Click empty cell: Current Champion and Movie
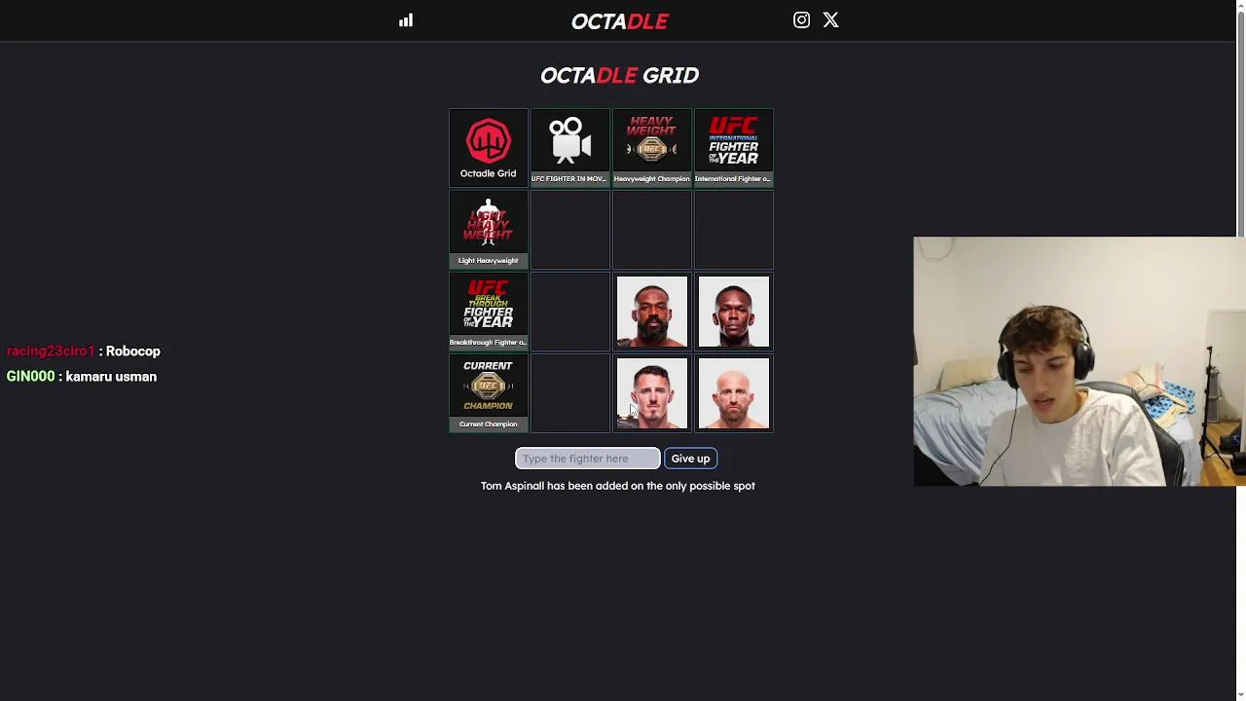Screen dimensions: 1246x701 pos(570,393)
